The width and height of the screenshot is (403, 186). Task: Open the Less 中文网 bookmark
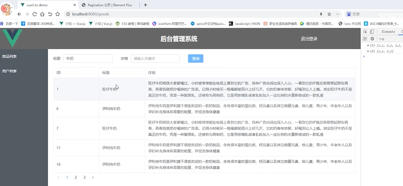pos(349,24)
